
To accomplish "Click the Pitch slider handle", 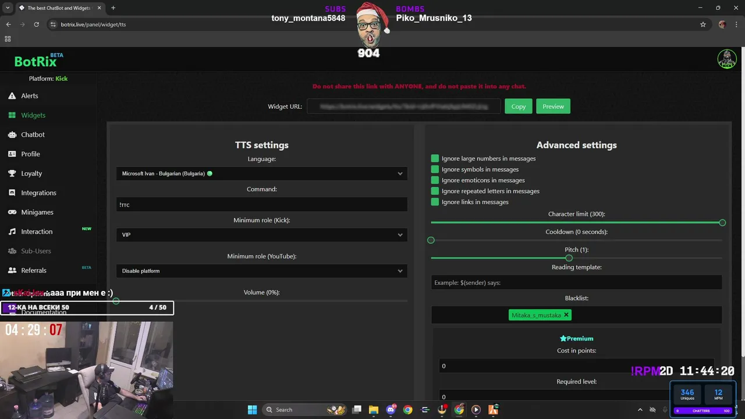I will (x=569, y=258).
